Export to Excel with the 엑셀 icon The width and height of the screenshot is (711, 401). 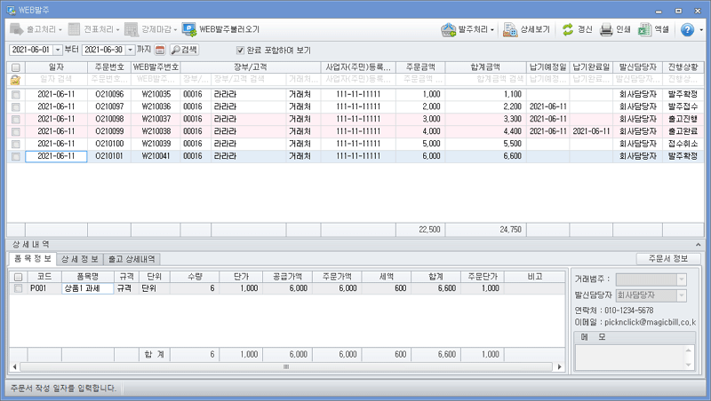[645, 29]
